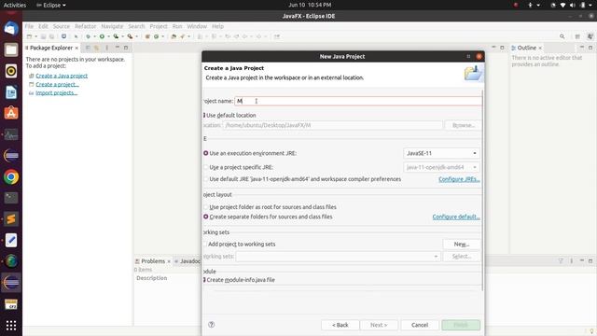597x336 pixels.
Task: Show Applications grid in the dock
Action: click(11, 325)
